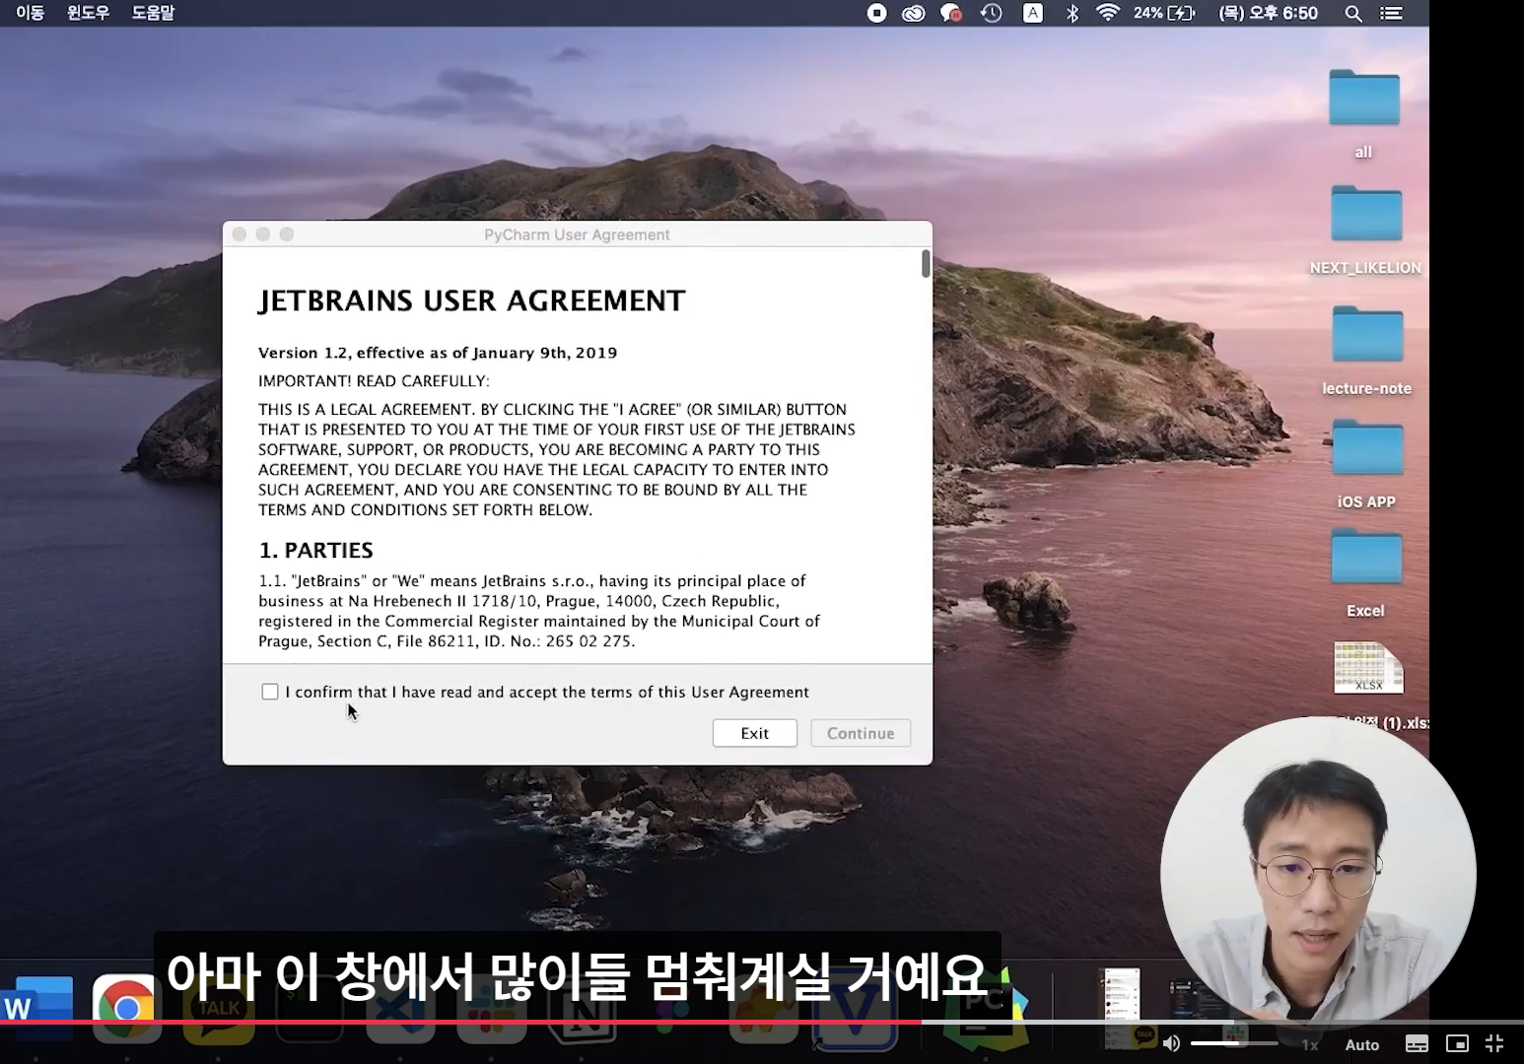This screenshot has width=1524, height=1064.
Task: Open the Auto quality selector
Action: (1362, 1044)
